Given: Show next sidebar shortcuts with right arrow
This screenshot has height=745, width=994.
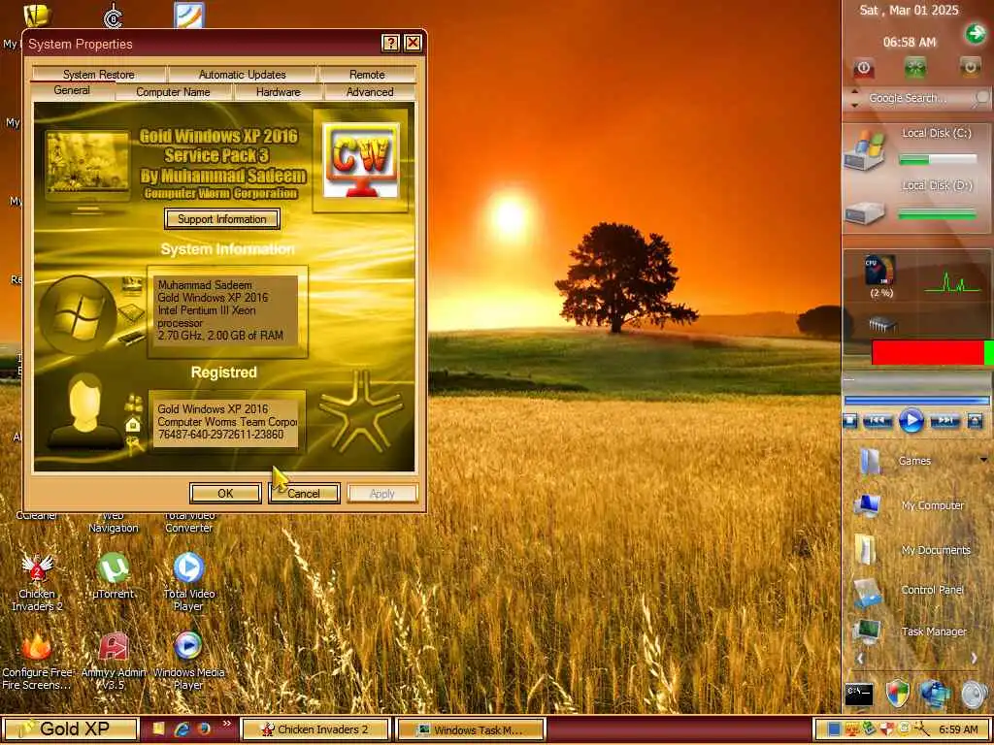Looking at the screenshot, I should [x=975, y=659].
